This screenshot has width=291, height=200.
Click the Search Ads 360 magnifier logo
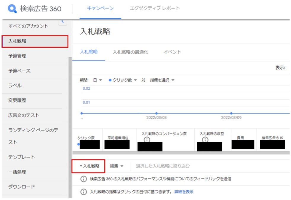point(12,9)
